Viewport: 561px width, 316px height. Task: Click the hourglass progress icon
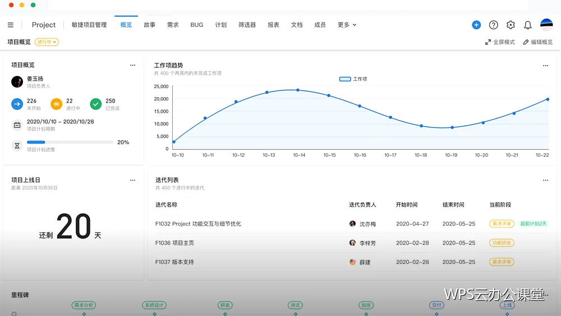tap(17, 146)
